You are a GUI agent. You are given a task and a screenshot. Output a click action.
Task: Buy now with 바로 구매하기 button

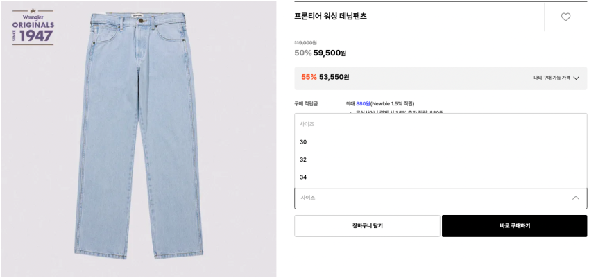click(514, 226)
